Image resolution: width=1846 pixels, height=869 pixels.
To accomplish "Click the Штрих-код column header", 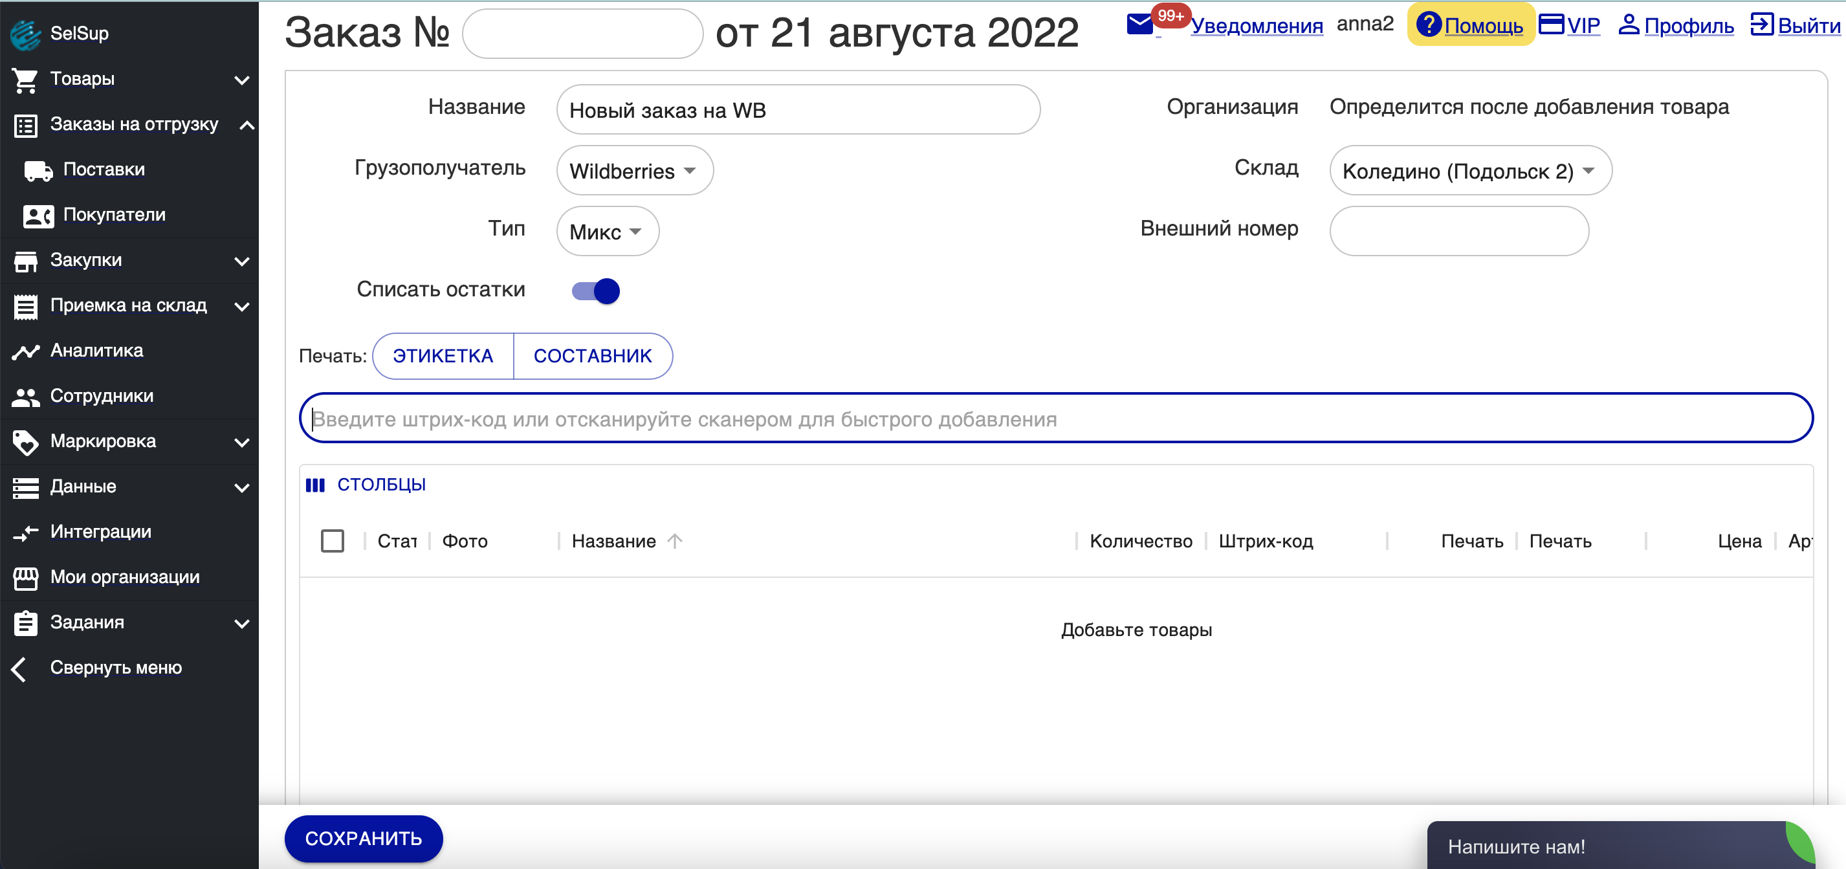I will point(1266,541).
